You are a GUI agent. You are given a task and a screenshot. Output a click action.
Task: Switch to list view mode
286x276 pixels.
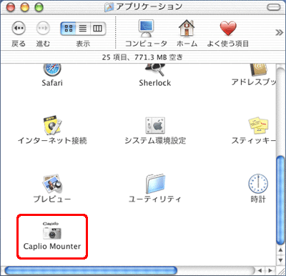(83, 29)
